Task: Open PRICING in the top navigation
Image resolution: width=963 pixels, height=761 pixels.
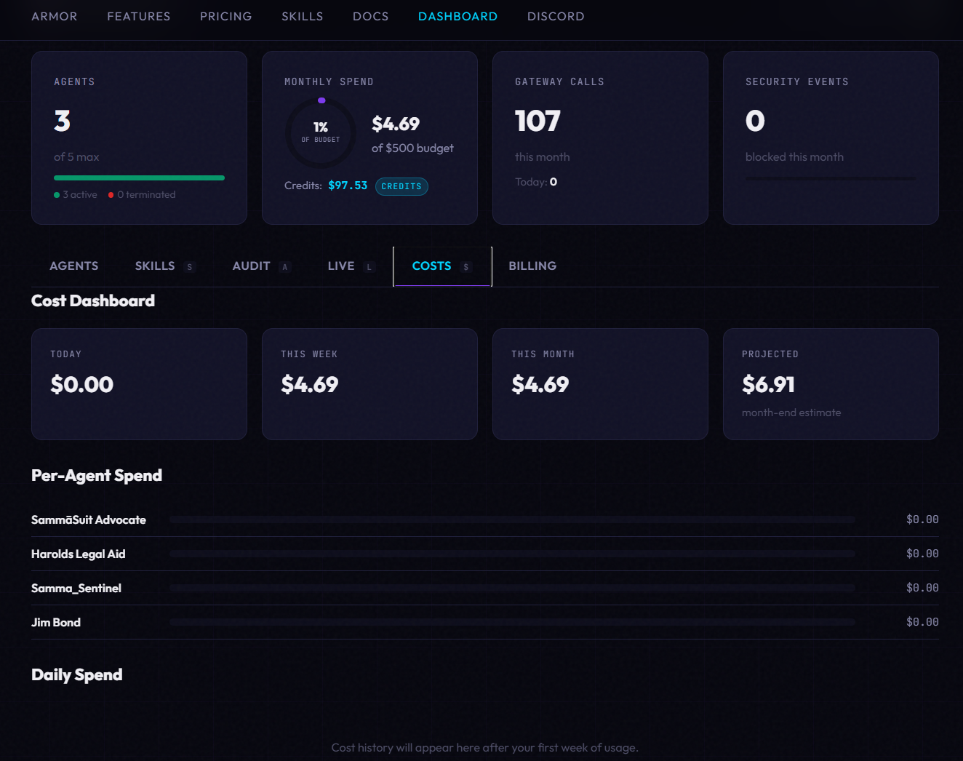Action: pos(225,16)
